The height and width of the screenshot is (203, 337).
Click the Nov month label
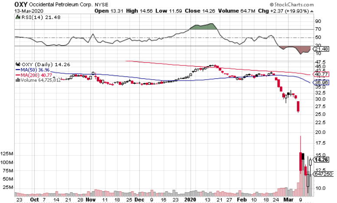pos(91,200)
